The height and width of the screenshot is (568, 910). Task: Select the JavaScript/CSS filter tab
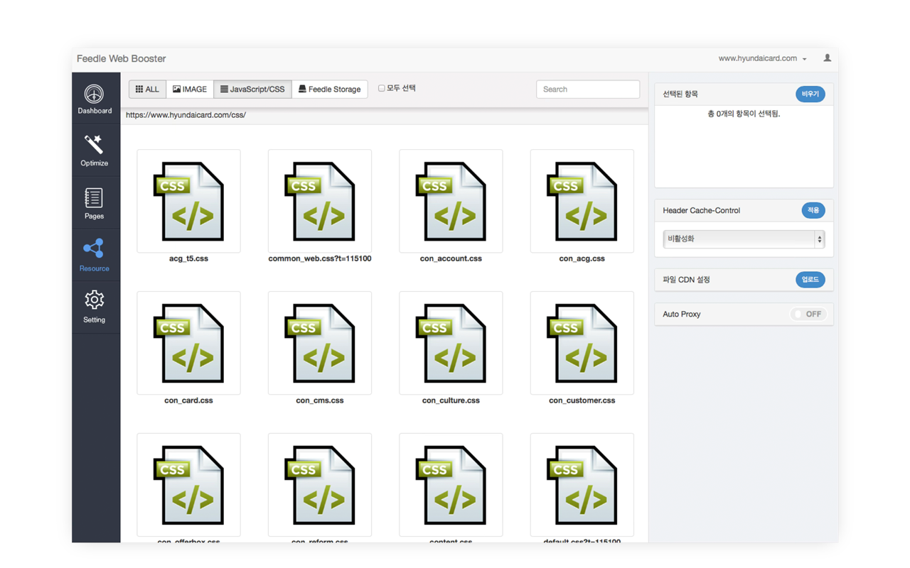[x=252, y=89]
